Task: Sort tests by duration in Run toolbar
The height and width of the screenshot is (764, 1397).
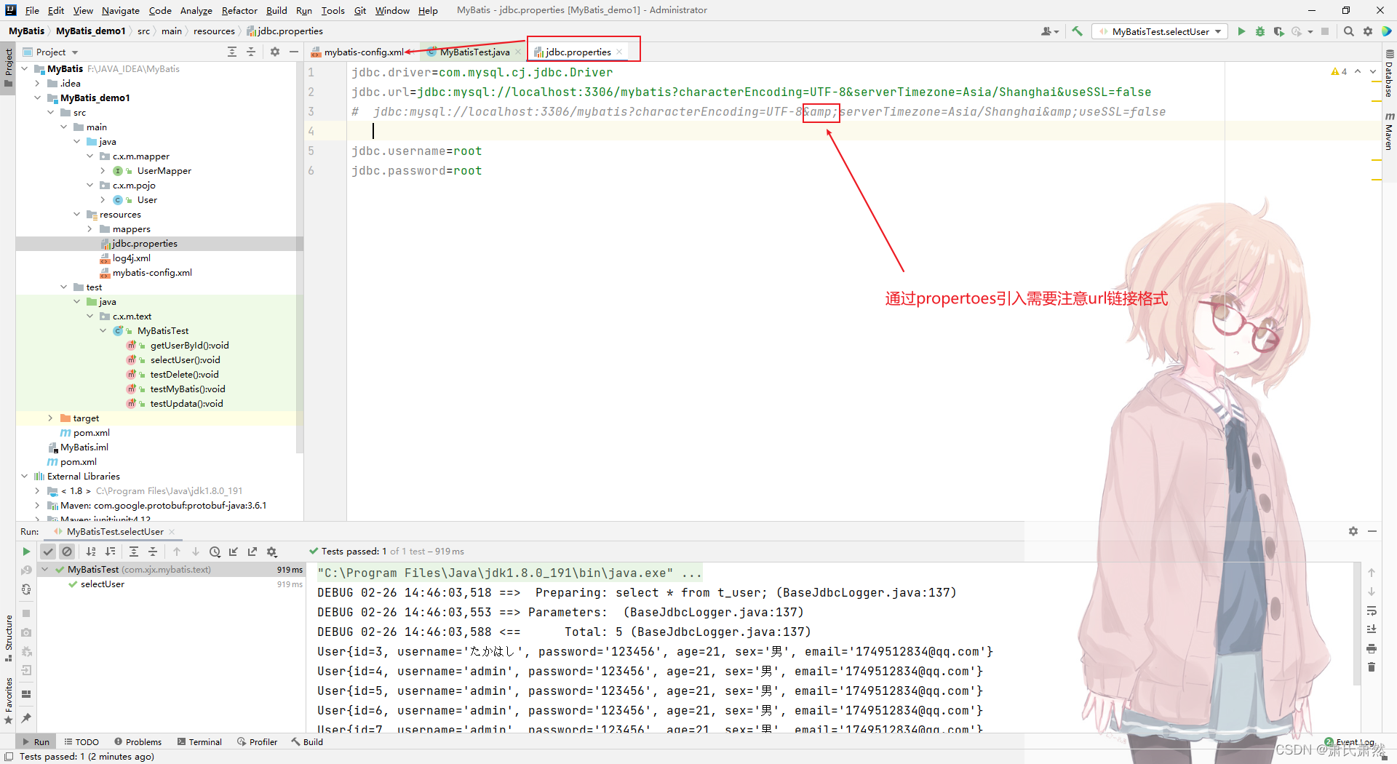Action: pyautogui.click(x=111, y=552)
